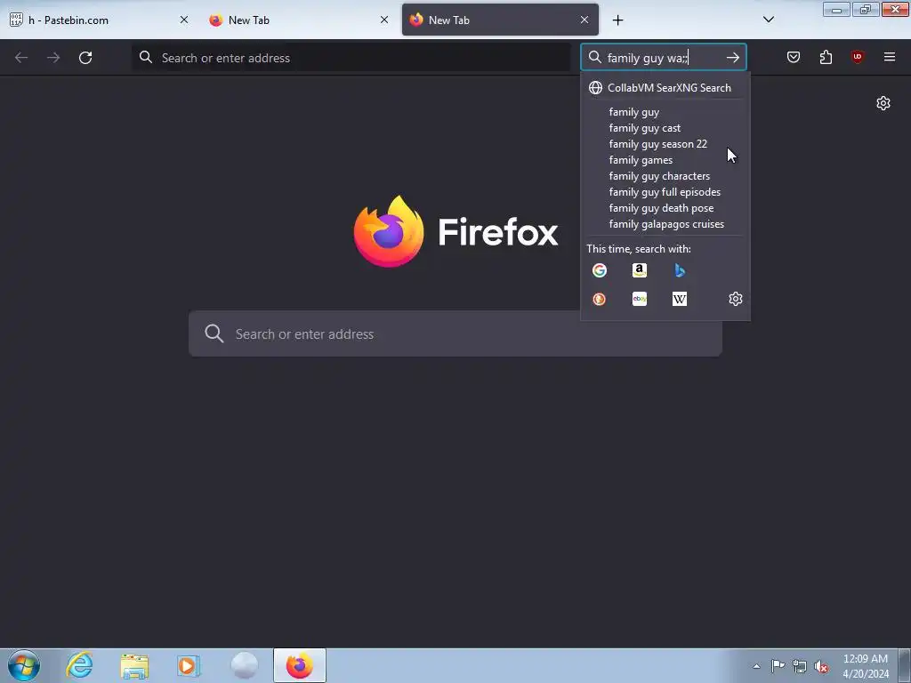Switch to the h - Pastebin.com tab
This screenshot has width=911, height=683.
click(99, 20)
